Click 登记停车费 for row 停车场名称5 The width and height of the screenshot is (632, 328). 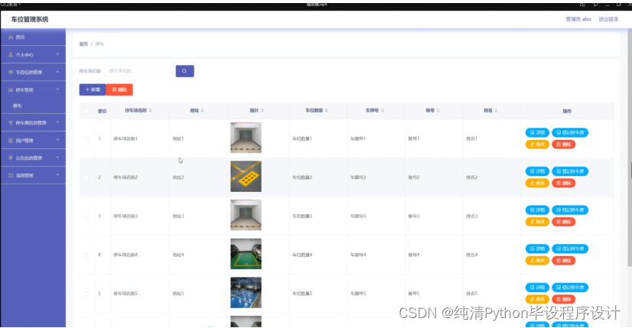pyautogui.click(x=570, y=287)
